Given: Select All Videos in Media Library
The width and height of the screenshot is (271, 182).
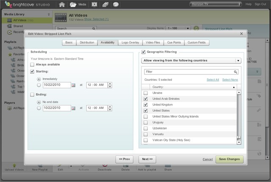Looking at the screenshot, I should [x=27, y=20].
